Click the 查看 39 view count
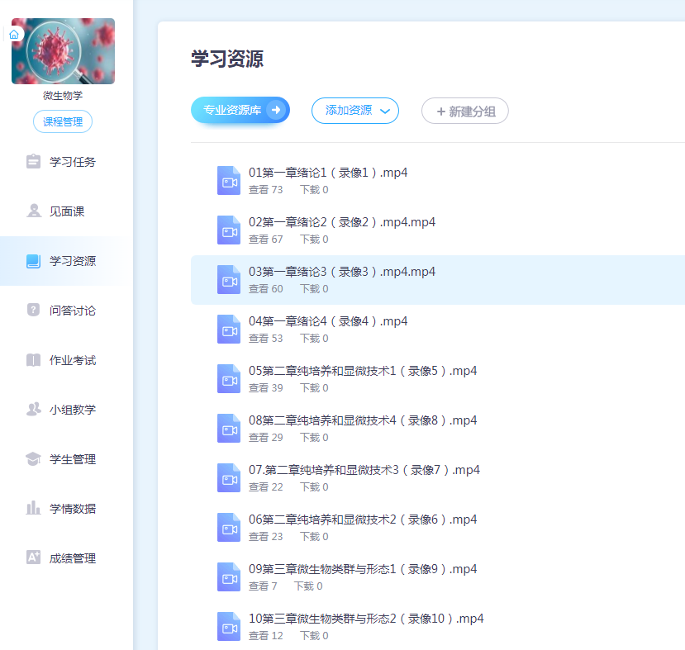 [x=265, y=388]
